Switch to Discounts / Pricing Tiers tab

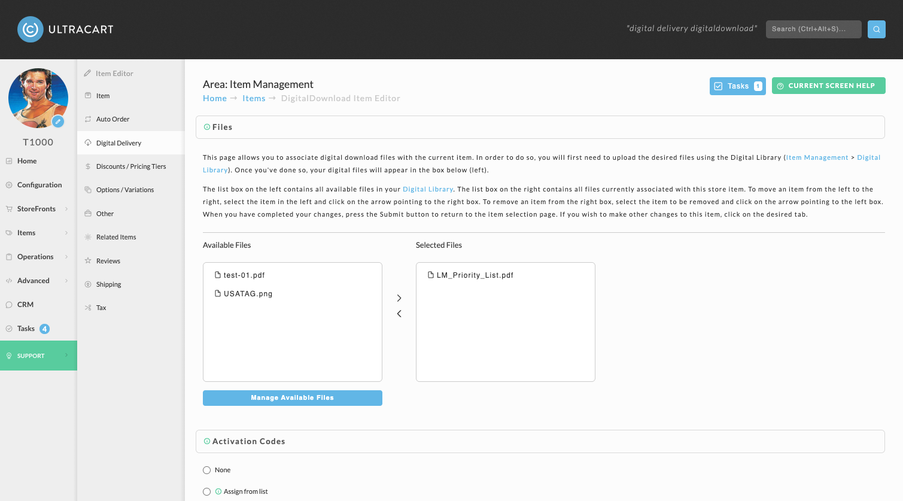[x=131, y=166]
